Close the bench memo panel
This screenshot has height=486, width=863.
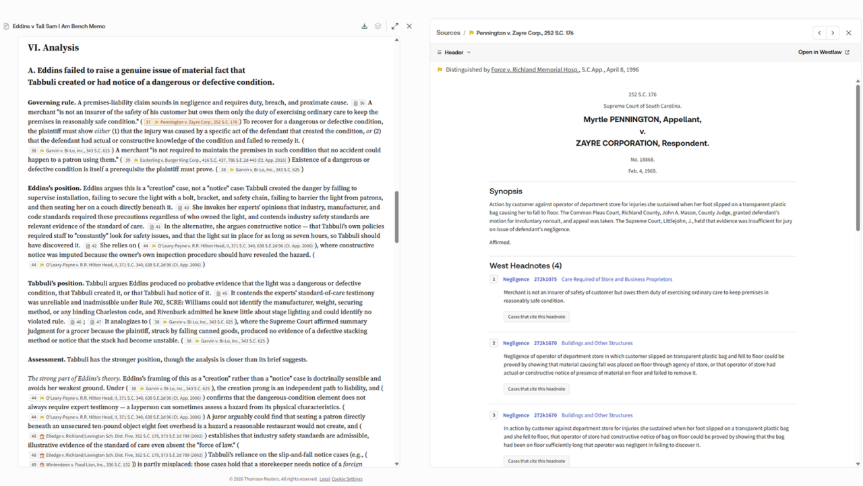click(x=409, y=26)
